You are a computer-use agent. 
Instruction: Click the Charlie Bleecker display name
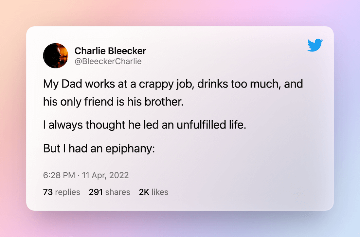click(x=110, y=51)
